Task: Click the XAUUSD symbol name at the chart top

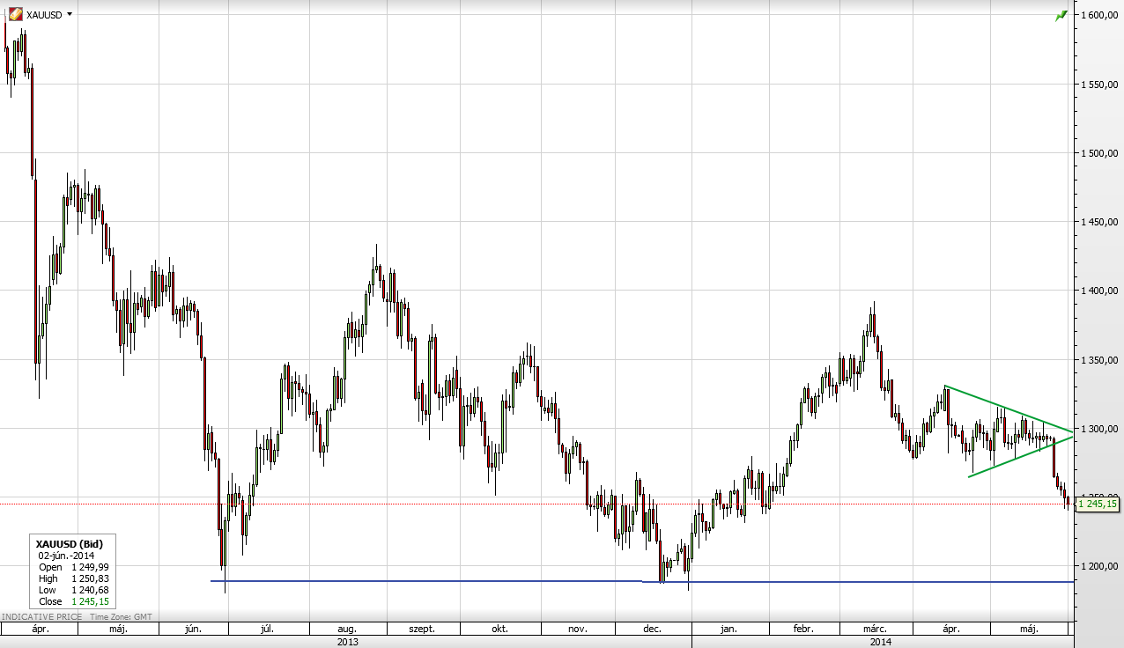Action: 44,15
